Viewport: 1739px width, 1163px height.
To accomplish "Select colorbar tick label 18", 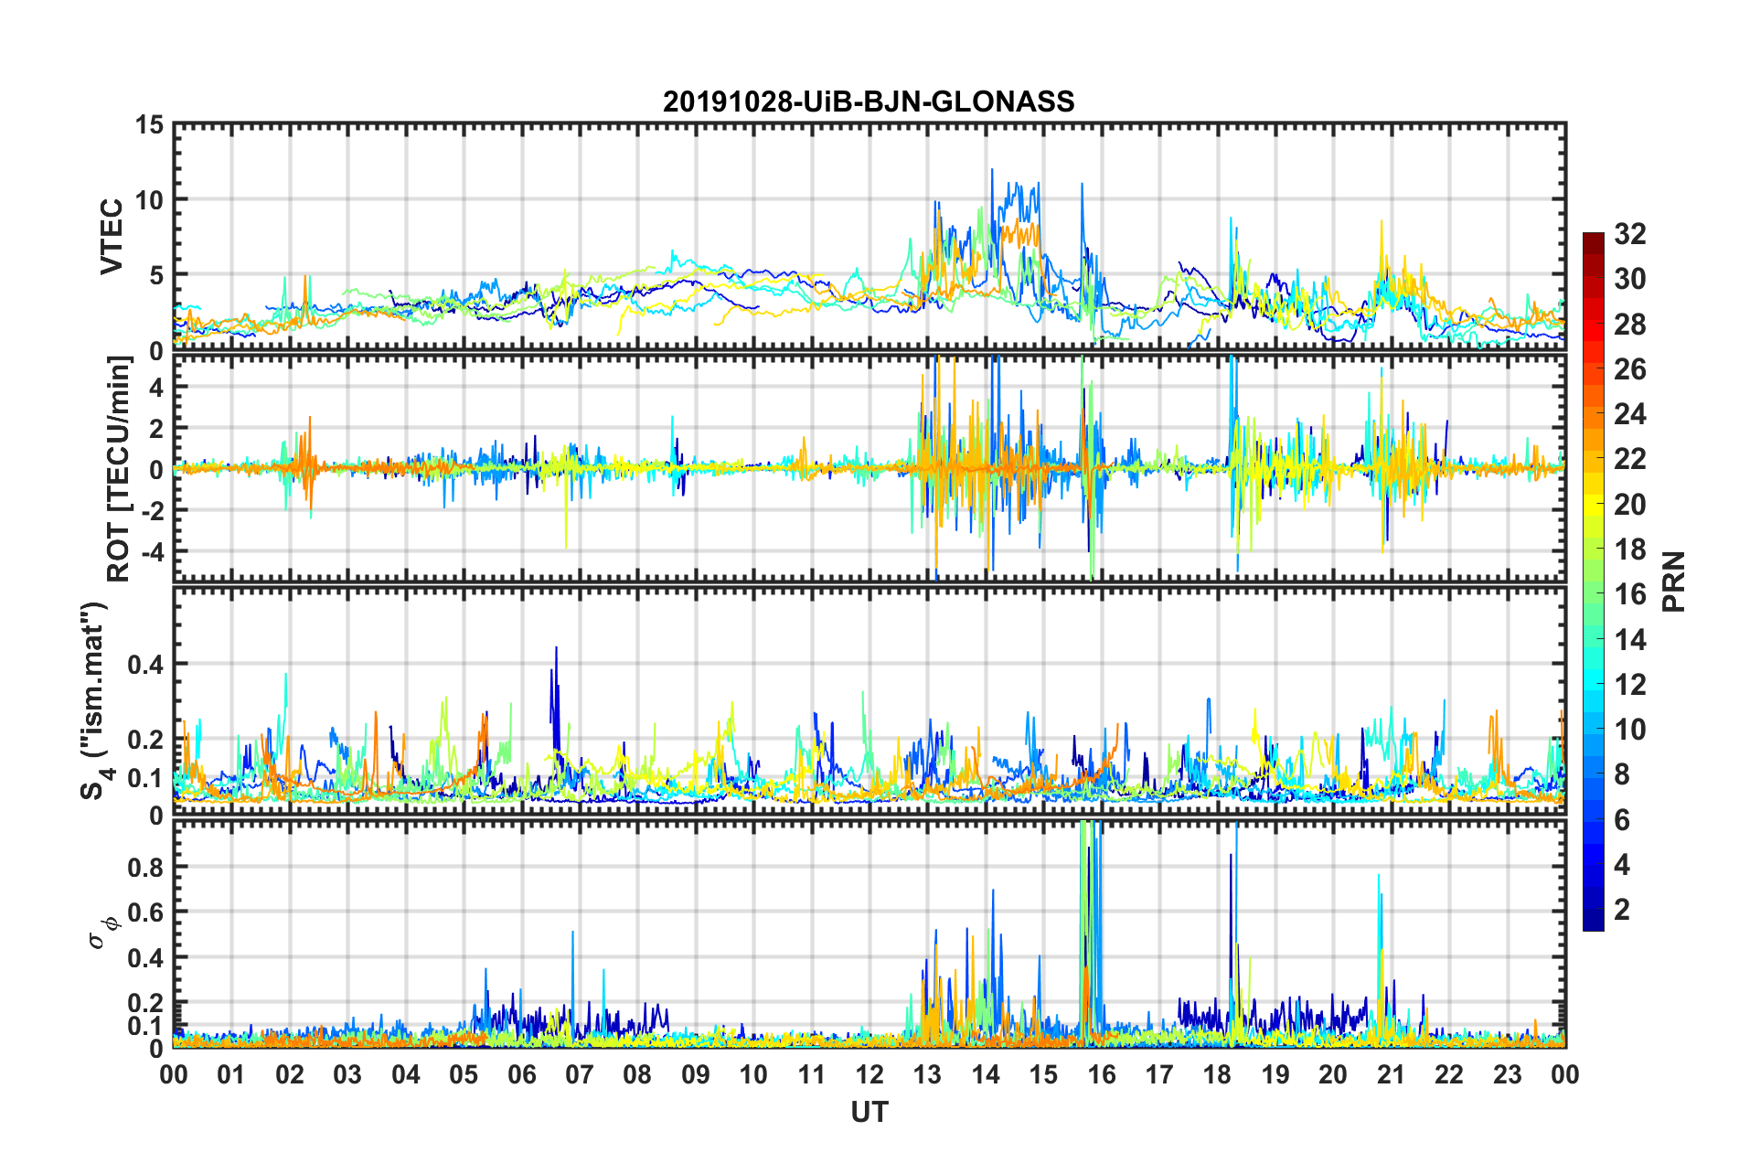I will [x=1630, y=549].
